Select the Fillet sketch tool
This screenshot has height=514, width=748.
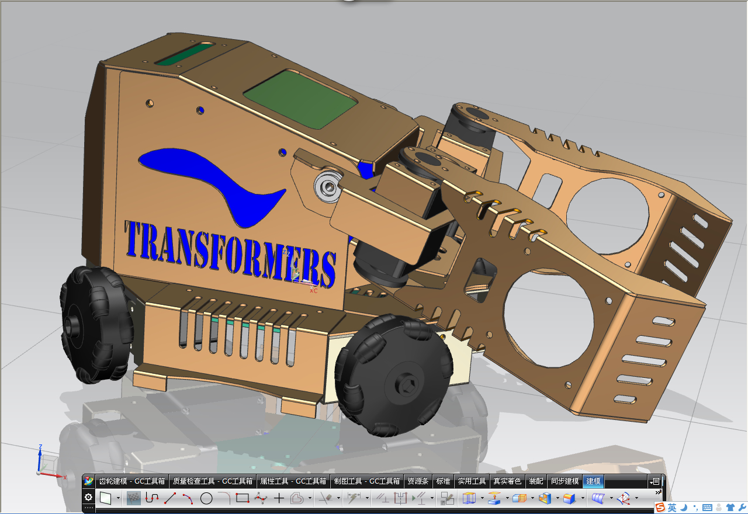click(224, 498)
